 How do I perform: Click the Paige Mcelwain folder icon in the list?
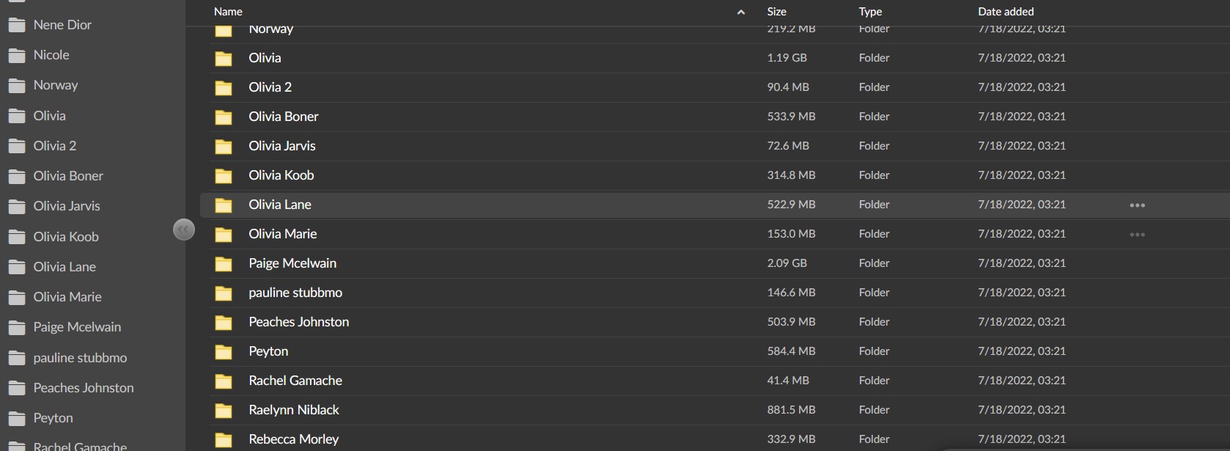pos(224,264)
